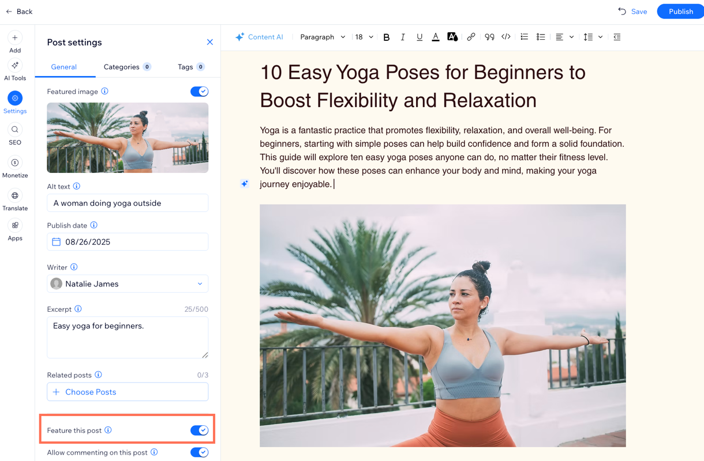Click into the intro paragraph text
Image resolution: width=704 pixels, height=461 pixels.
(442, 157)
